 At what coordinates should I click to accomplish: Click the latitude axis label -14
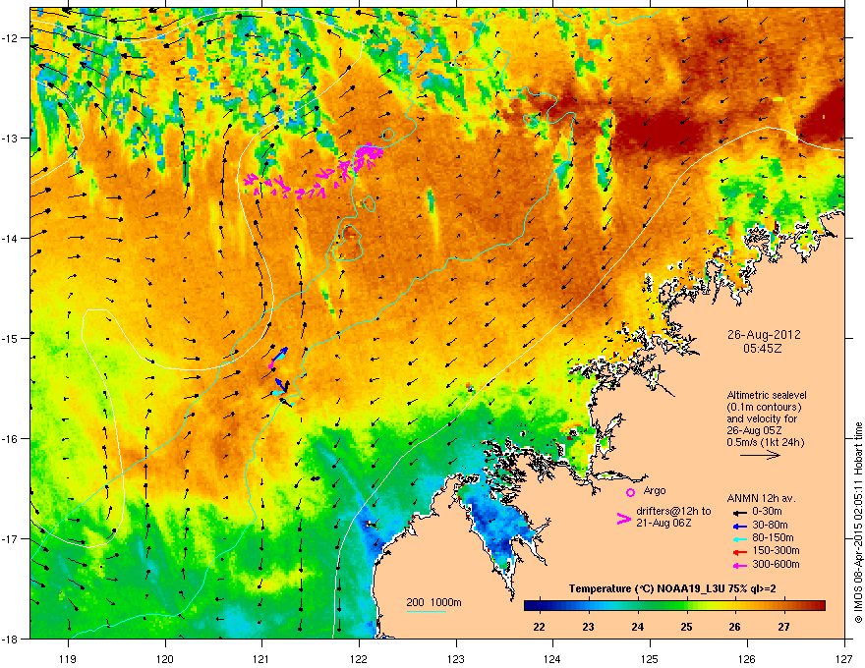[11, 238]
